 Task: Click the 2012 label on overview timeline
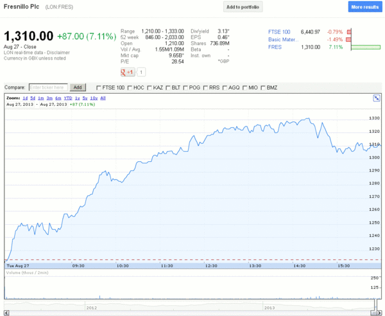91,308
